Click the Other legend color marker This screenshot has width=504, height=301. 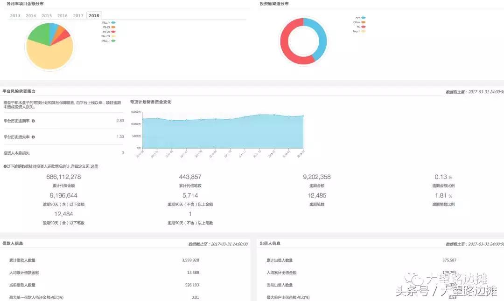point(364,22)
